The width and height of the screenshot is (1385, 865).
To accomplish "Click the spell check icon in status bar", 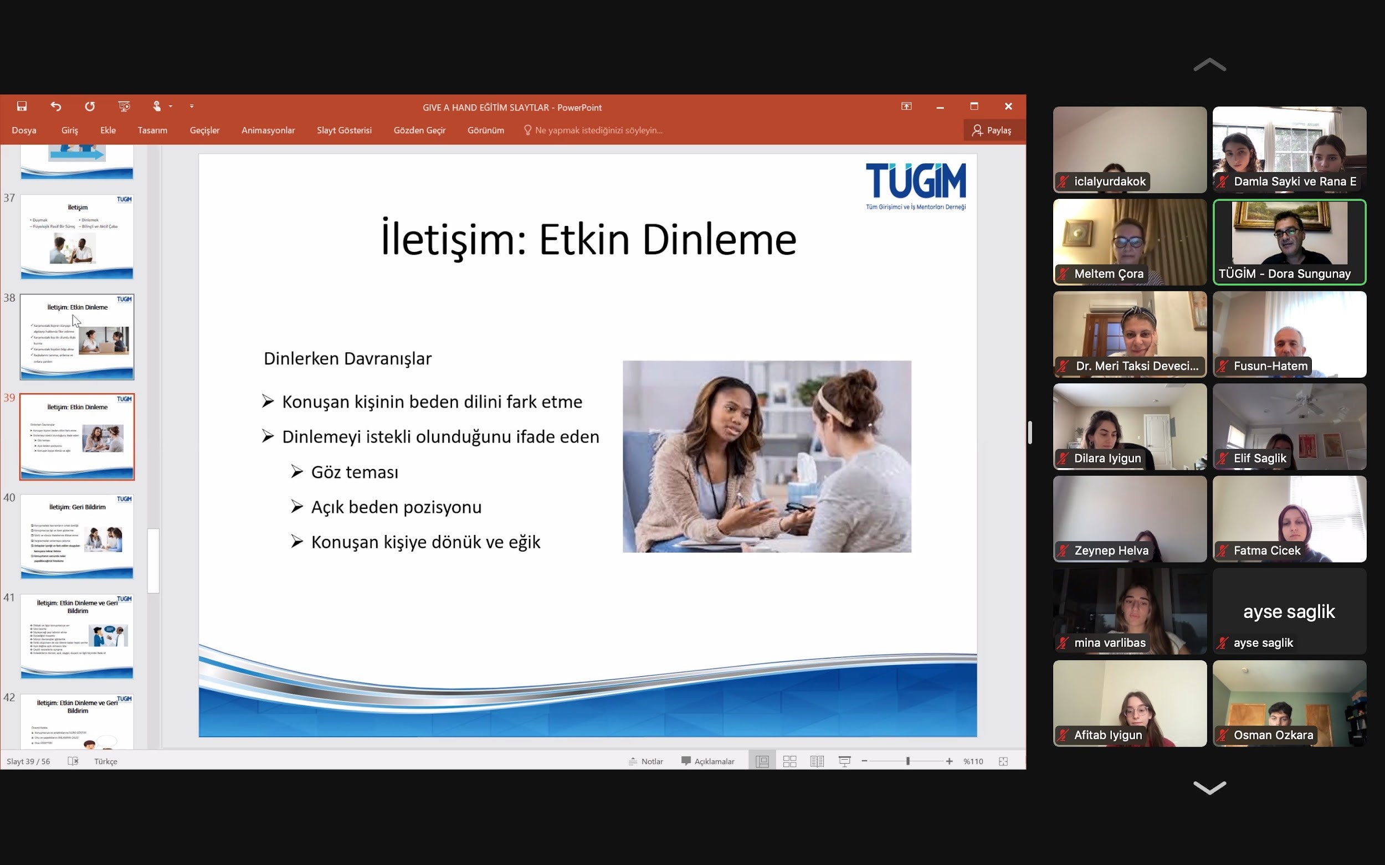I will 73,761.
